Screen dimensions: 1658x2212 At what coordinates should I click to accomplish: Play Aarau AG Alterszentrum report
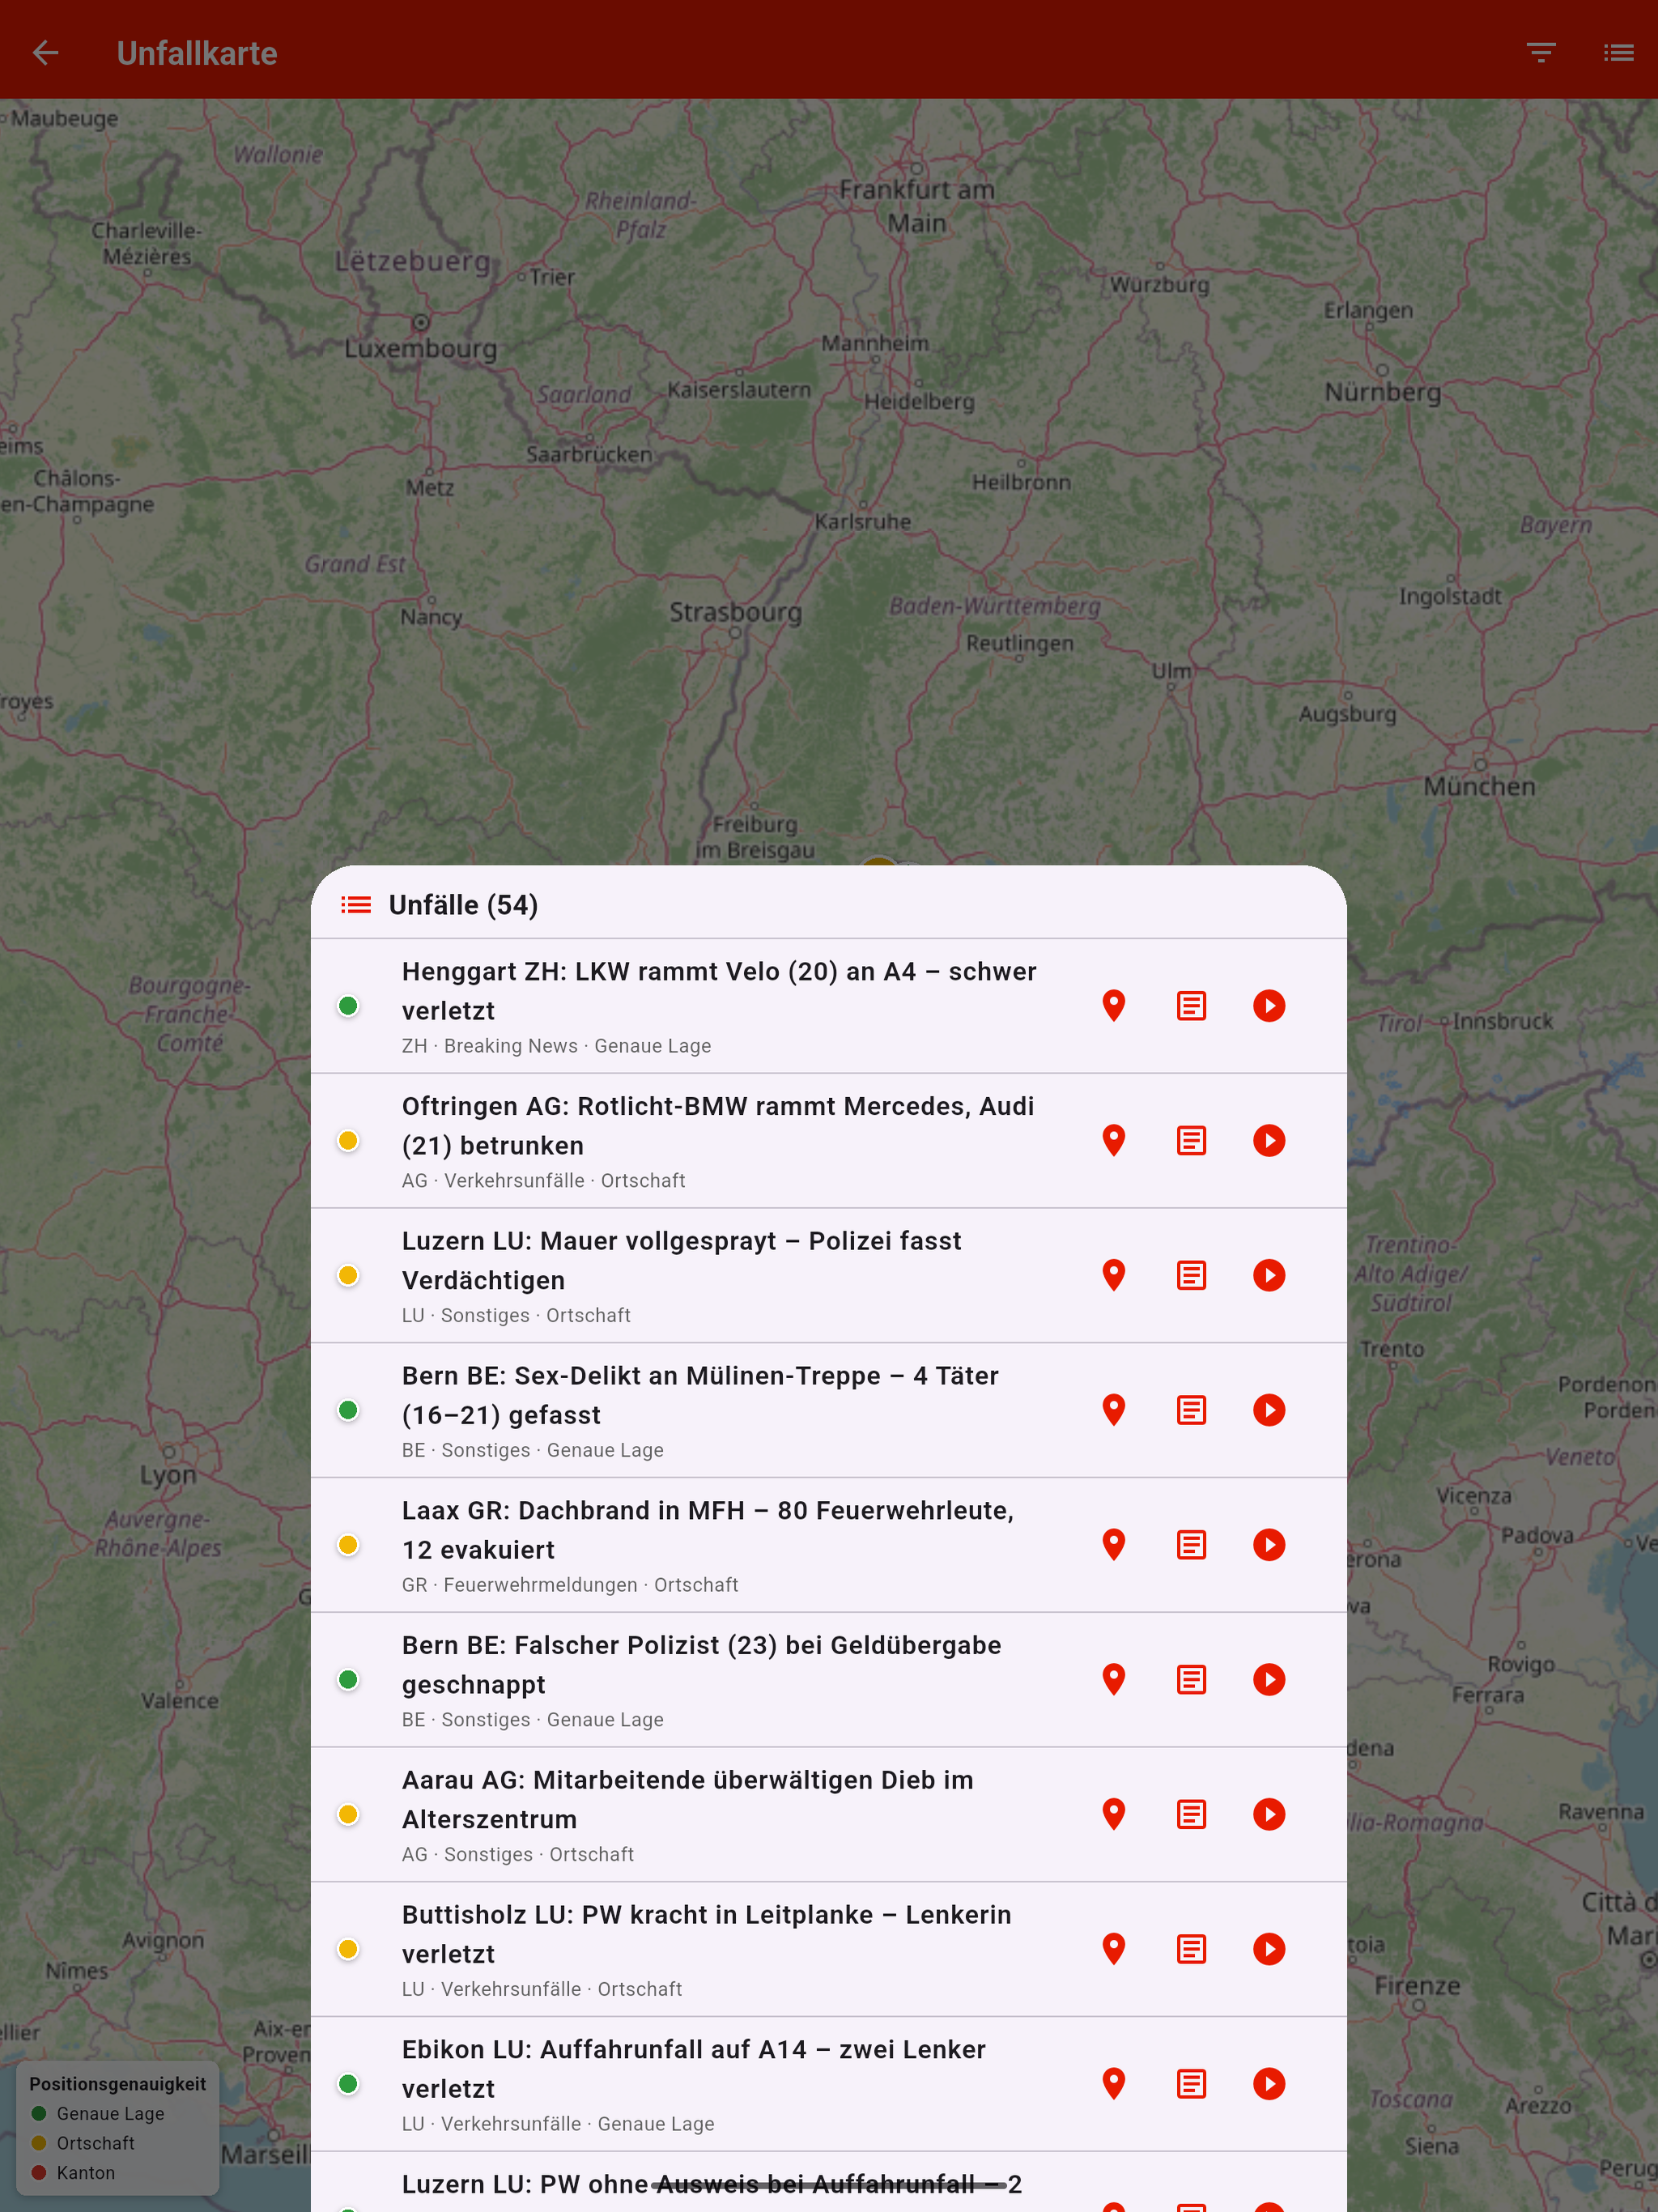click(1269, 1814)
